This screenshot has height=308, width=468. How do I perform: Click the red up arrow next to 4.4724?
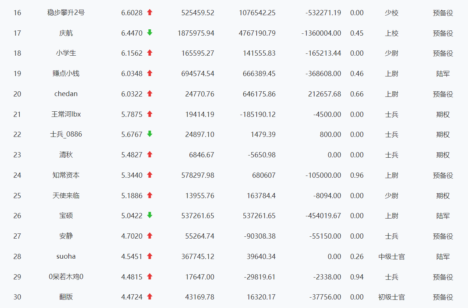click(150, 296)
